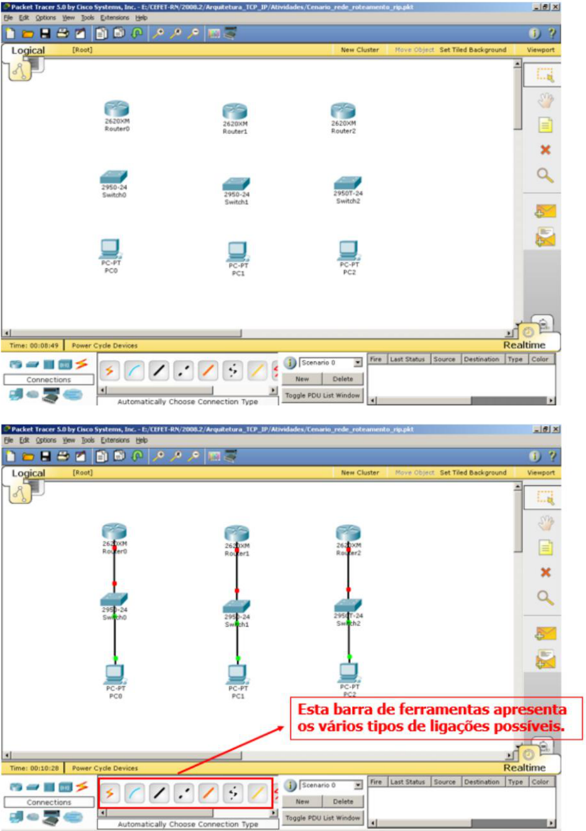Toggle PDU List Window in the lower window
586x831 pixels.
(x=323, y=818)
